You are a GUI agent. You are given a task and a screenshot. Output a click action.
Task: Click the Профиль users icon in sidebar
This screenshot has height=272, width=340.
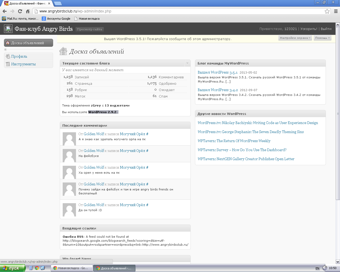click(8, 56)
